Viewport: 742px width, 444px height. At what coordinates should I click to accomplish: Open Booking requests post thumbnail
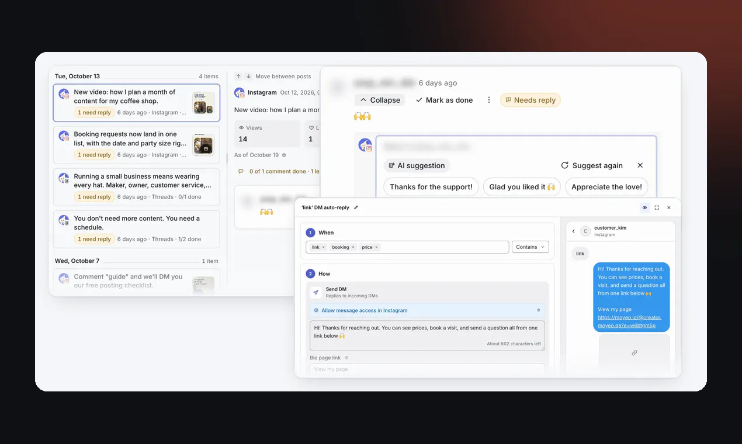point(203,145)
